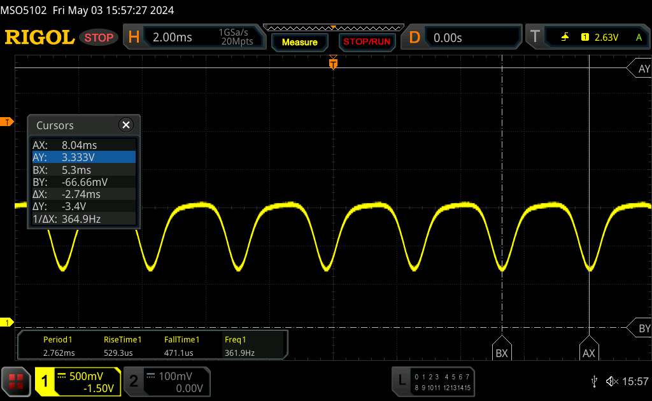Viewport: 652px width, 401px height.
Task: Open the red function navigation grid icon
Action: click(x=17, y=381)
